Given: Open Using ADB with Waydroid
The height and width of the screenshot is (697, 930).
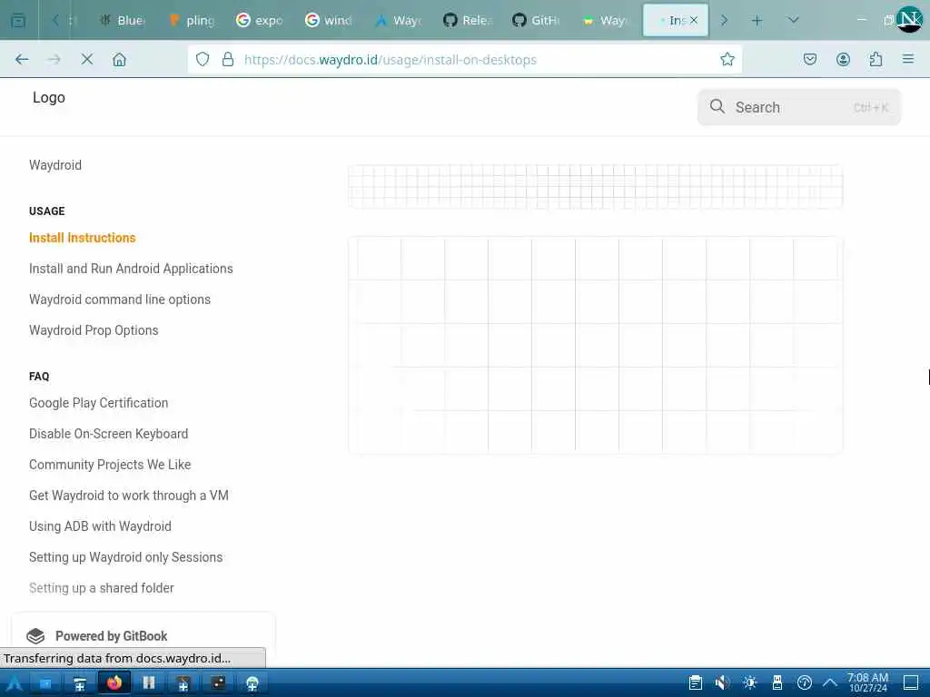Looking at the screenshot, I should 100,526.
